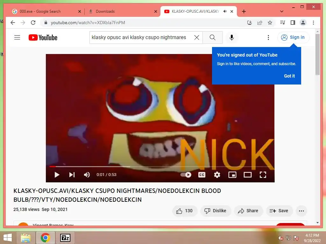Click the Dislike button
This screenshot has height=244, width=326.
tap(216, 211)
